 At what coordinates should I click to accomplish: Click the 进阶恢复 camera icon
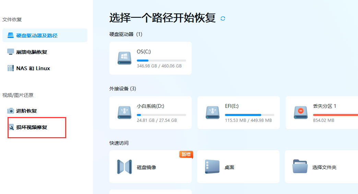[11, 111]
